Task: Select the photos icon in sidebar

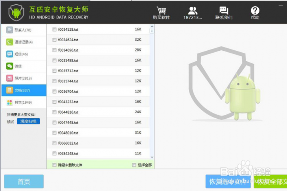Action: pyautogui.click(x=9, y=78)
